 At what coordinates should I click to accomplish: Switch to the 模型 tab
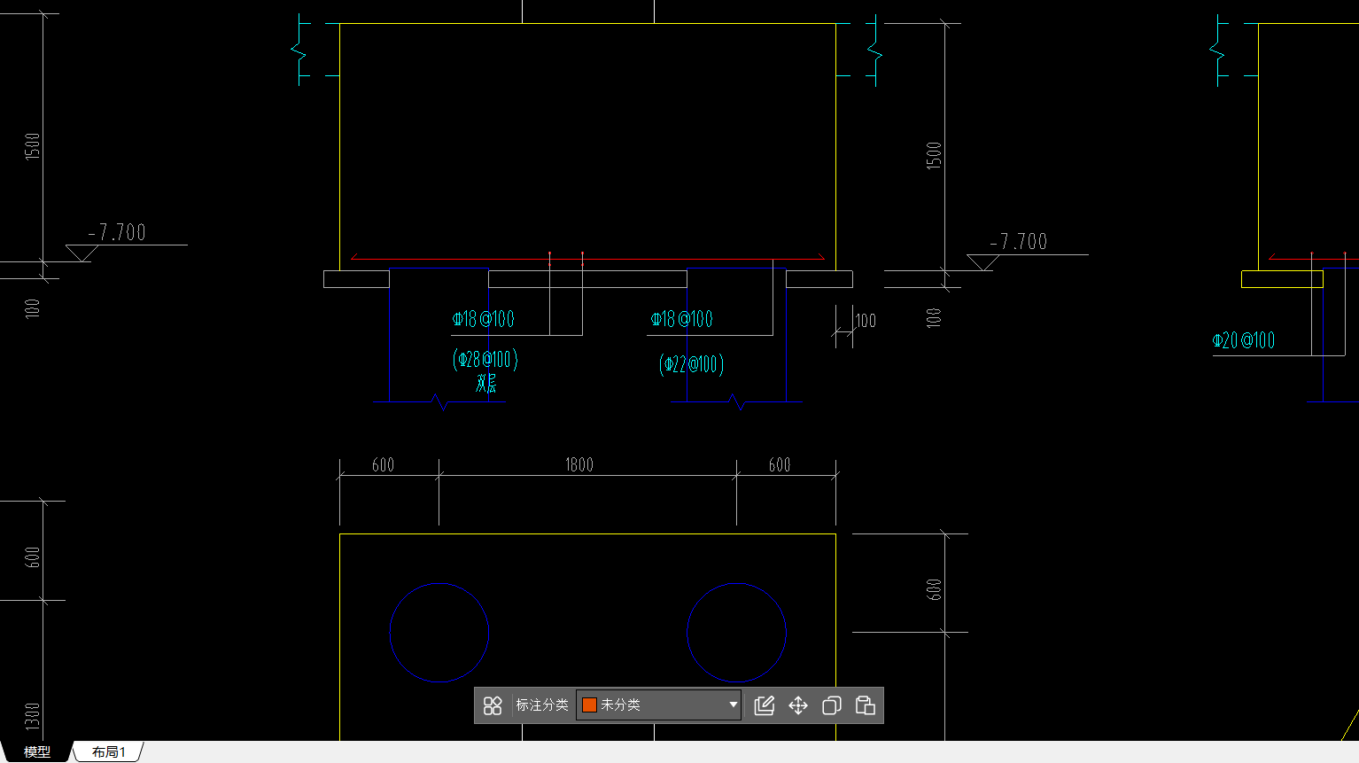coord(37,752)
